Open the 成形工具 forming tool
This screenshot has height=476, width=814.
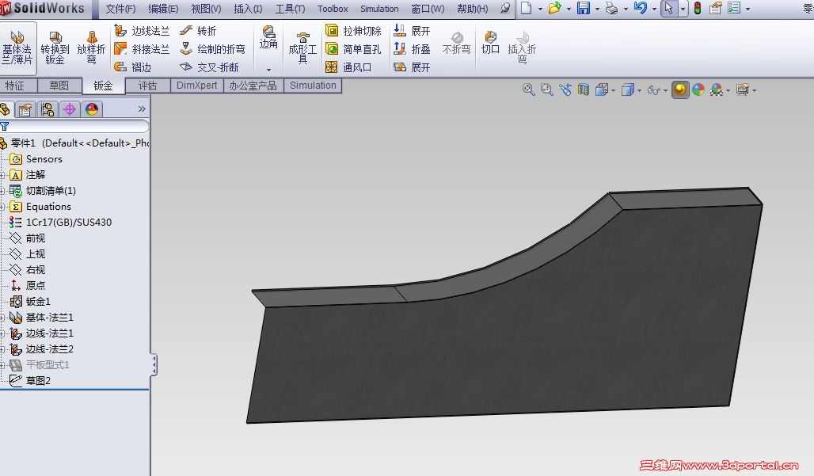pos(302,48)
